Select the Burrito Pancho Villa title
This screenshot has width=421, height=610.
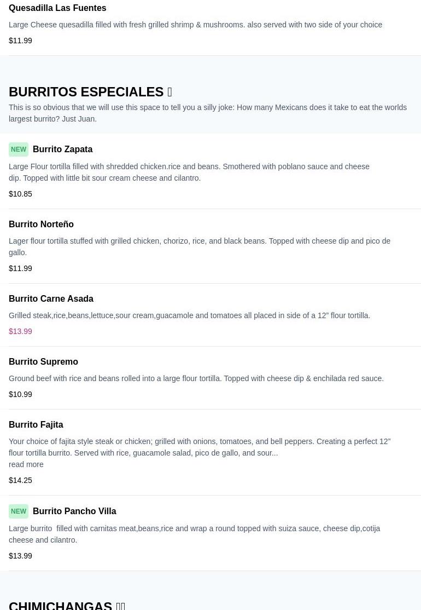pyautogui.click(x=74, y=511)
